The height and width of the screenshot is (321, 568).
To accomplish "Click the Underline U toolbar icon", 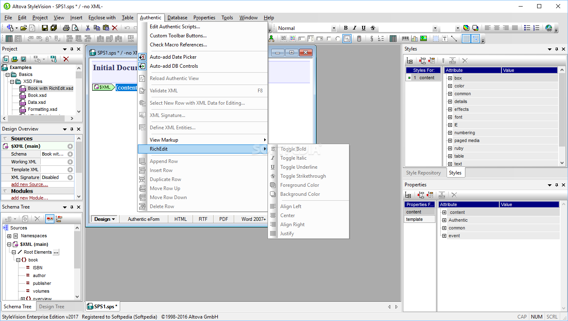I will point(364,28).
